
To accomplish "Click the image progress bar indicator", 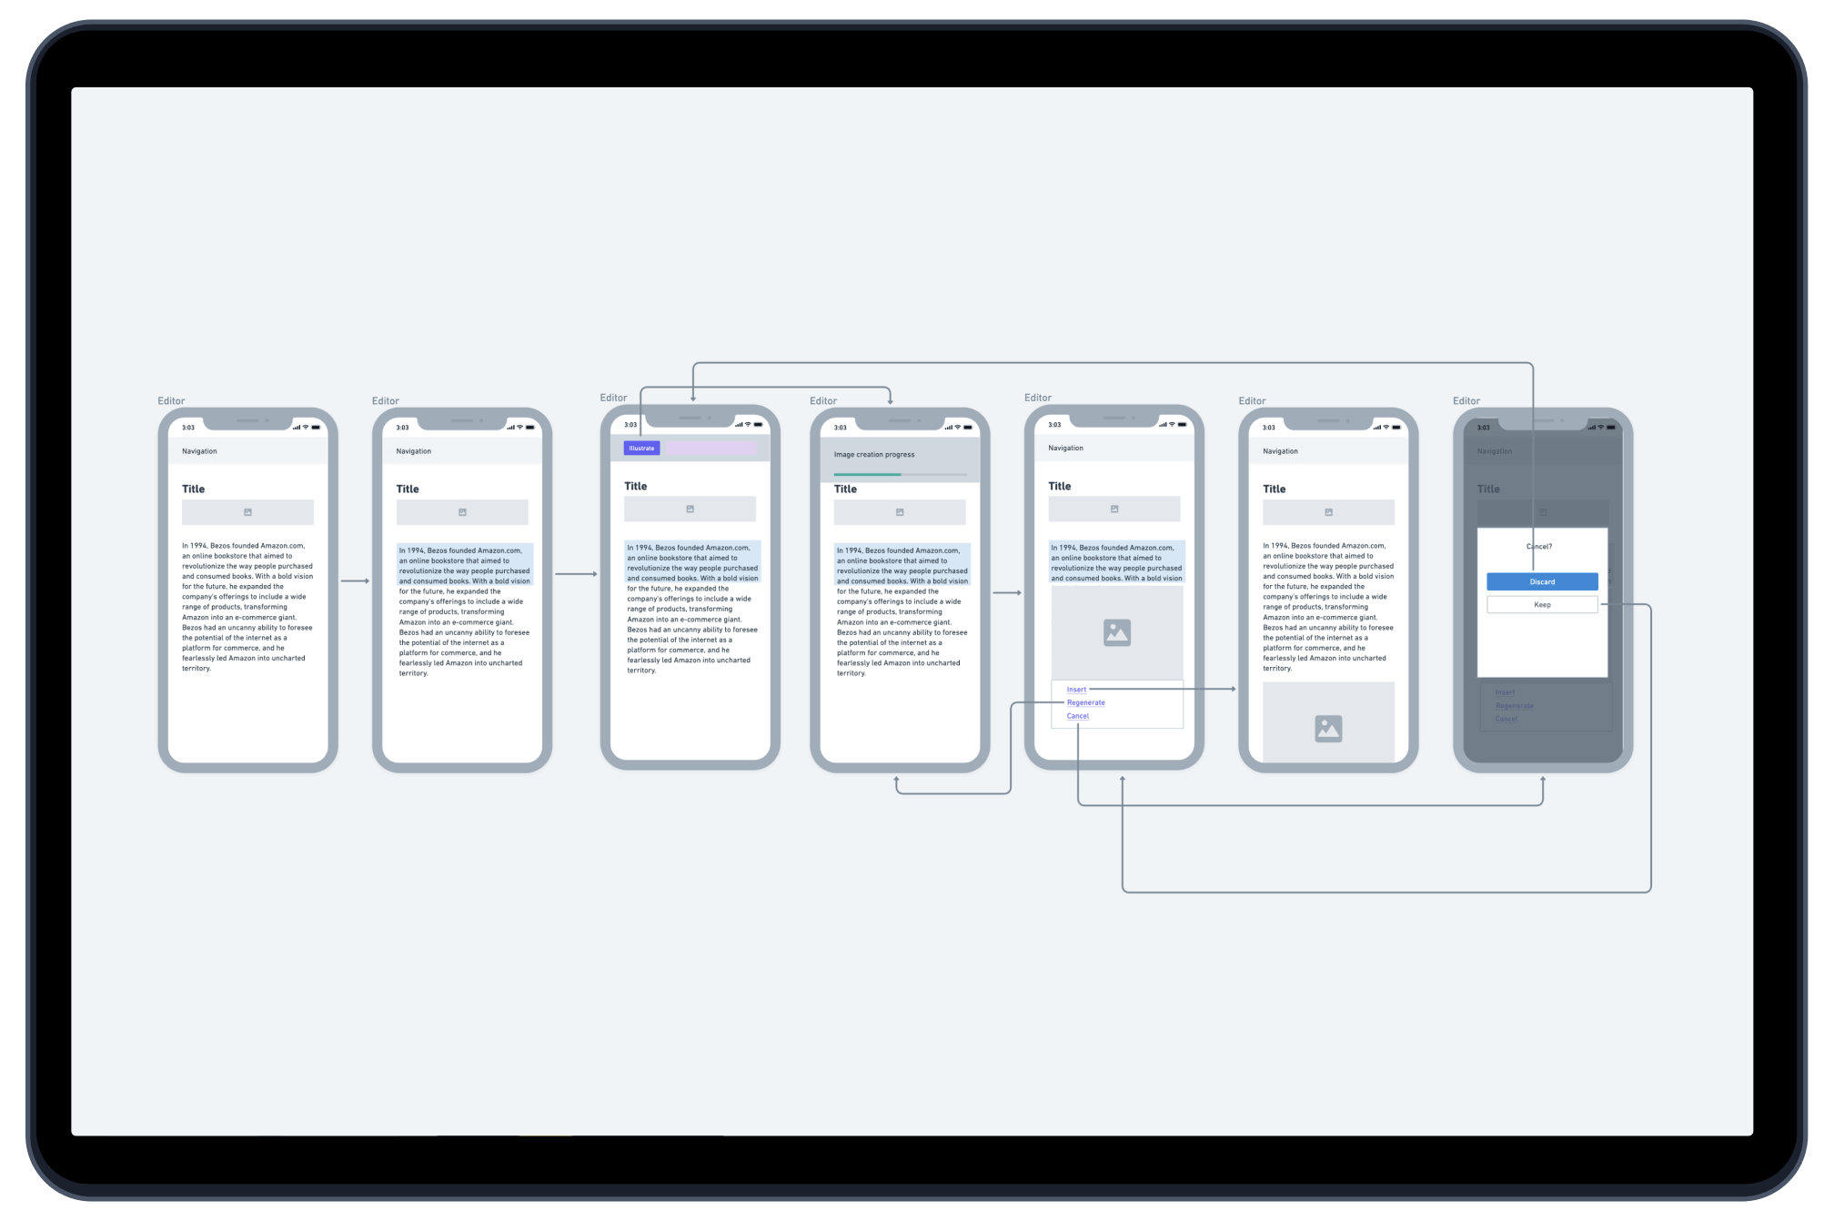I will pos(900,469).
